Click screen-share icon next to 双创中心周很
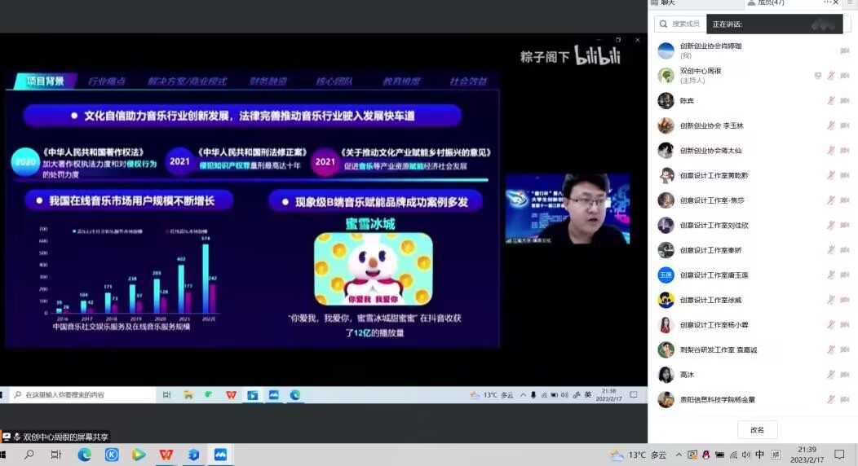The height and width of the screenshot is (466, 858). click(818, 76)
